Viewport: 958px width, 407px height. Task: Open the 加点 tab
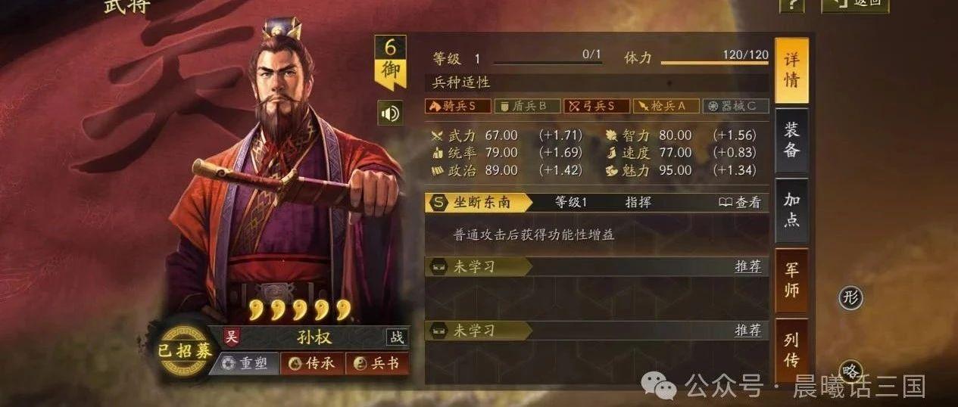click(791, 210)
